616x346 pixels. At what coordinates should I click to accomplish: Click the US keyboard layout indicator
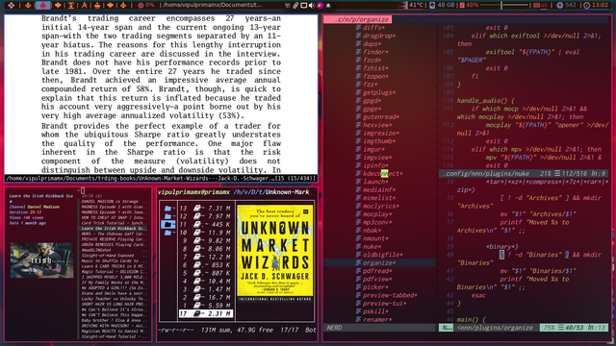(x=540, y=5)
